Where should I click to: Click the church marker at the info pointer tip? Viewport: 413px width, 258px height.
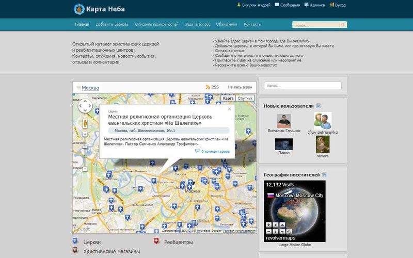click(154, 181)
